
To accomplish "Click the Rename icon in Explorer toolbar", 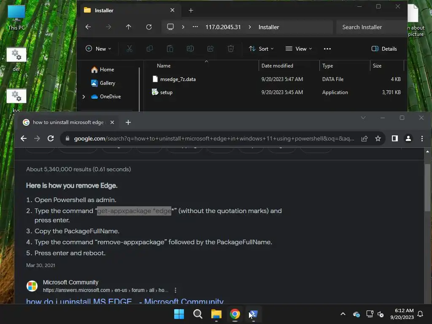I will (x=190, y=49).
